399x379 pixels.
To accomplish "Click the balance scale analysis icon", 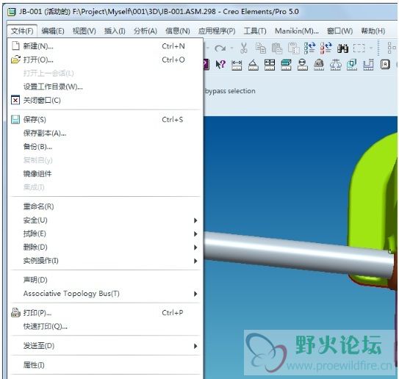I will pos(335,65).
